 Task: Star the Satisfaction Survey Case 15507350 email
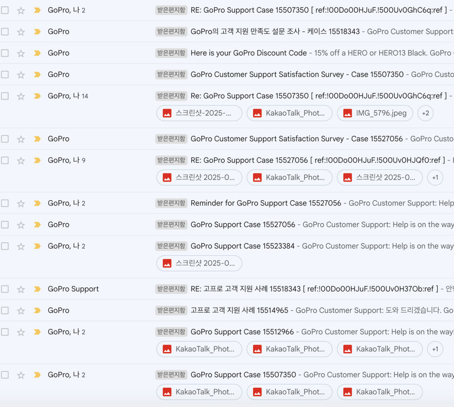pyautogui.click(x=21, y=75)
